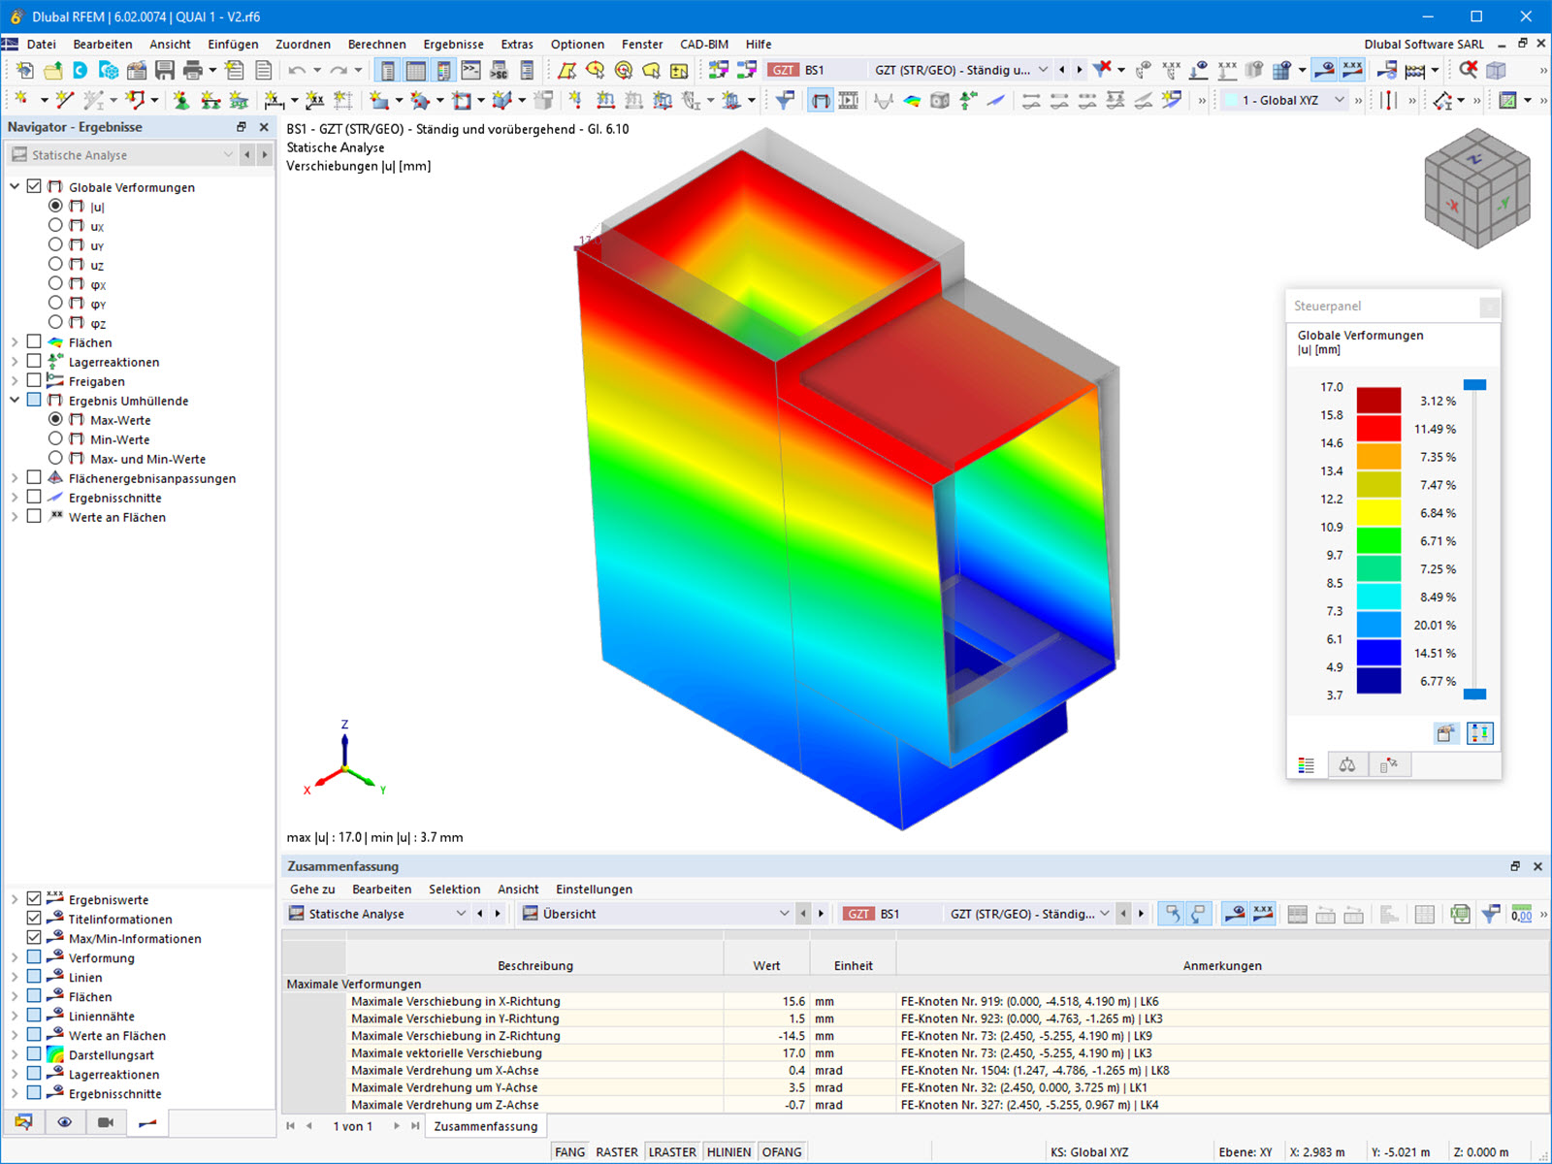Check the Ergebnisschnitte checkbox
Viewport: 1552px width, 1164px height.
point(34,497)
